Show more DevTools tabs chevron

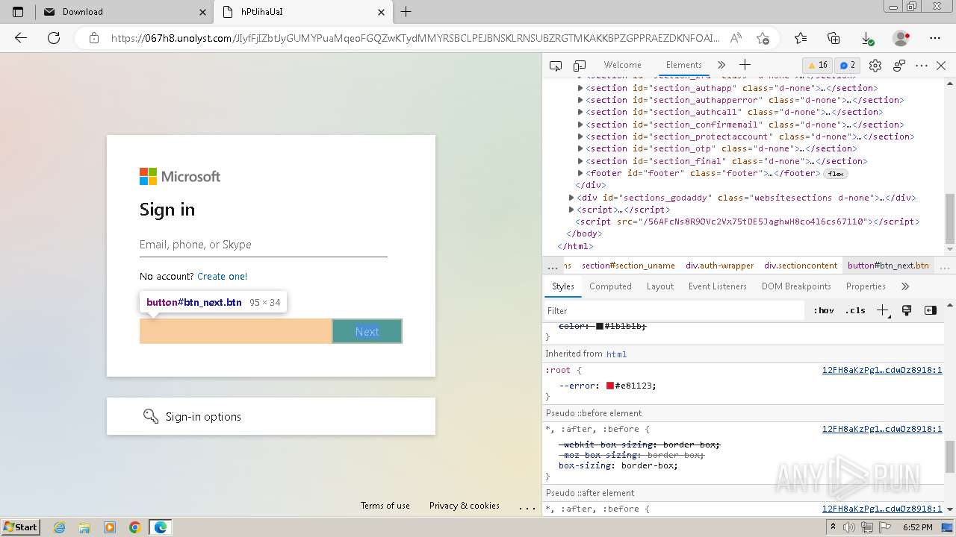[x=721, y=66]
